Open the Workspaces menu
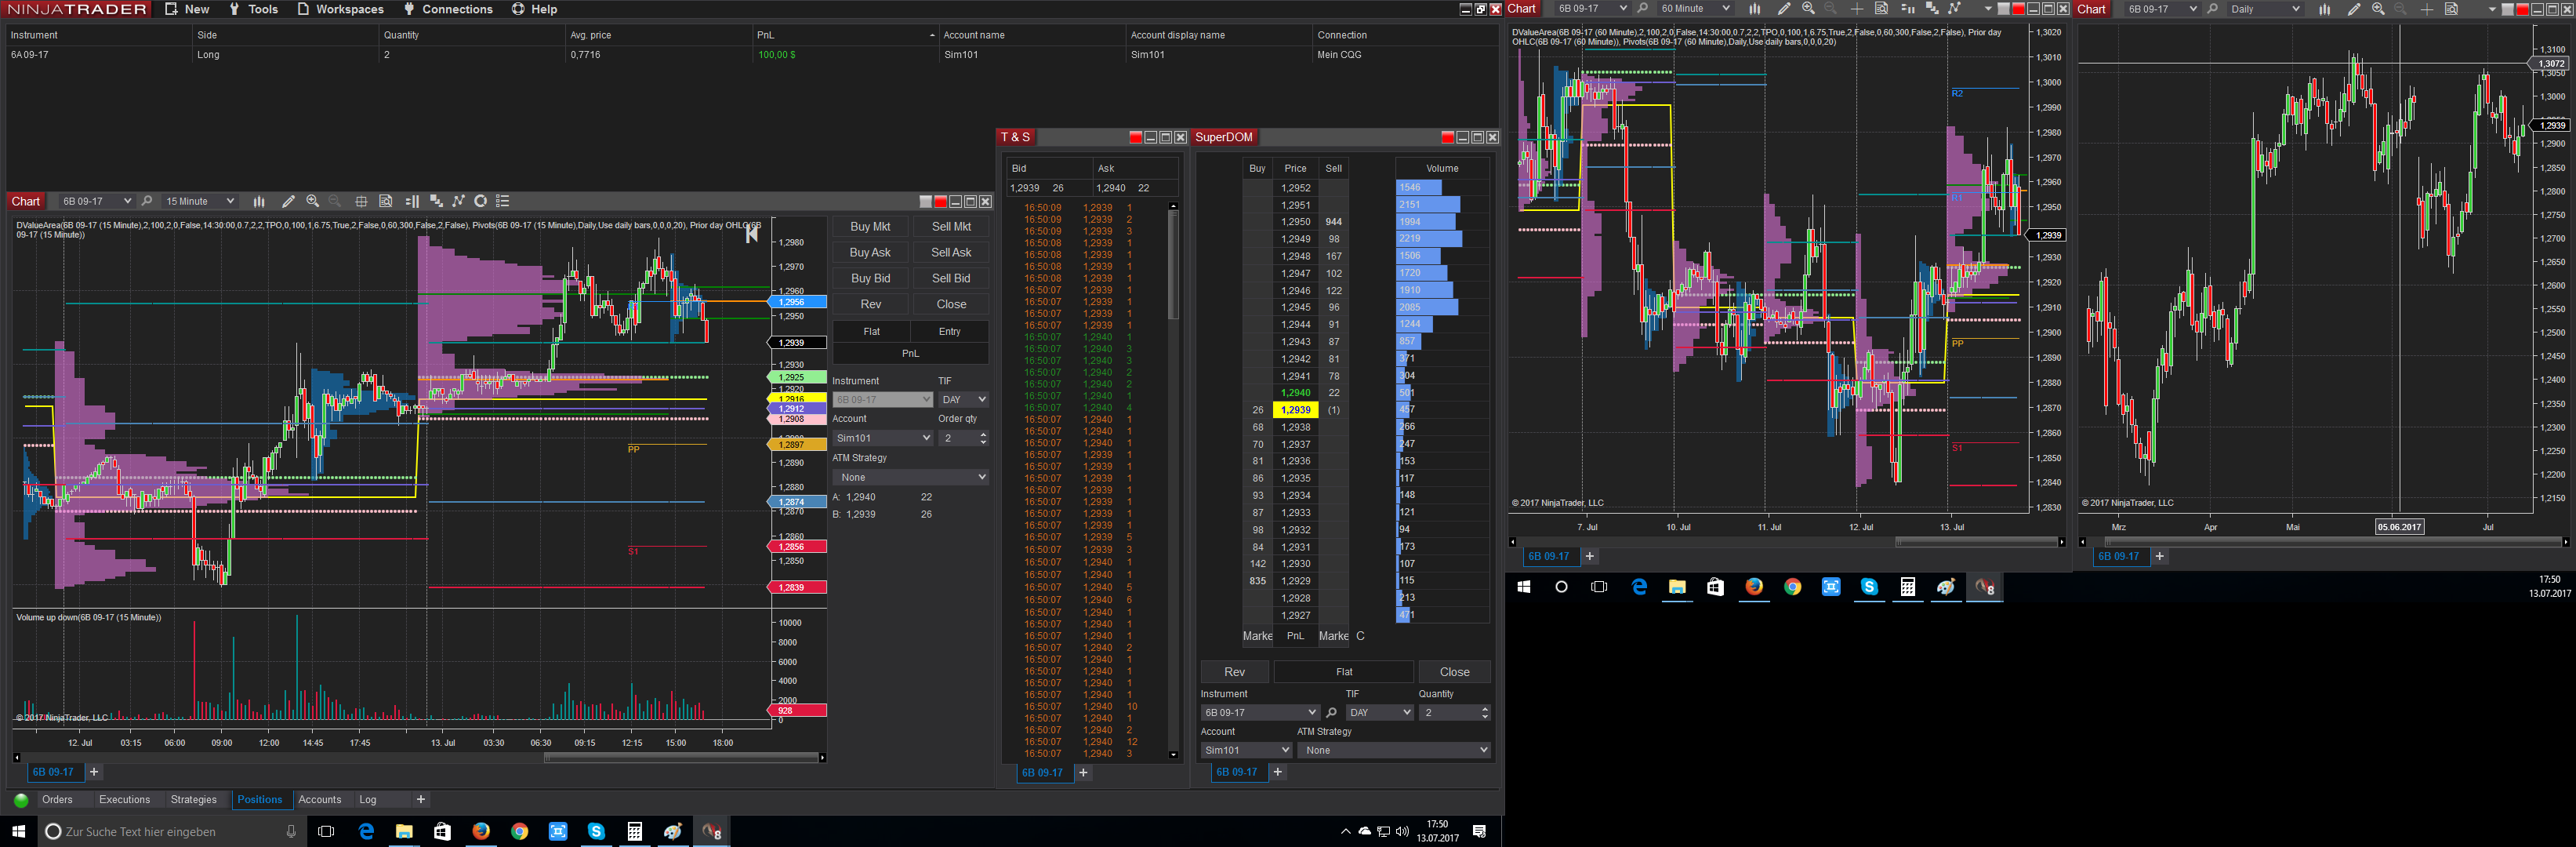The height and width of the screenshot is (847, 2576). coord(340,9)
